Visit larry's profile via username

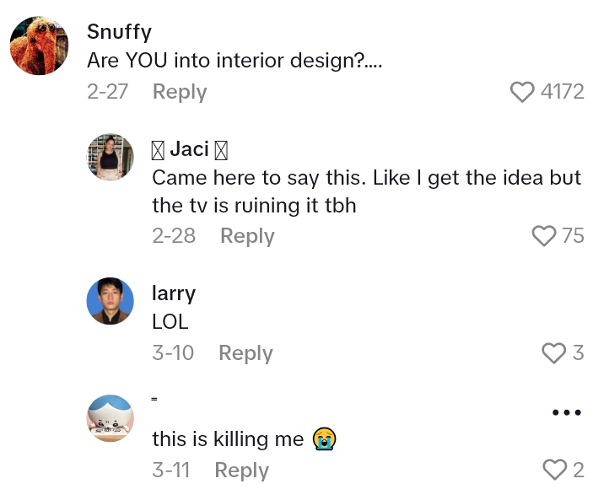click(x=173, y=293)
